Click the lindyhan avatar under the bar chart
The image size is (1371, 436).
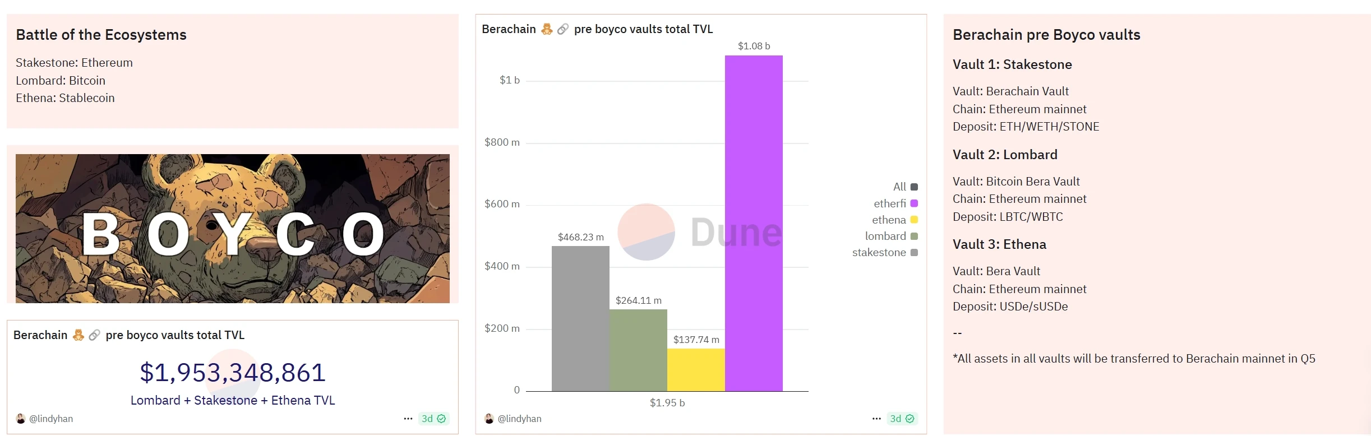(489, 419)
